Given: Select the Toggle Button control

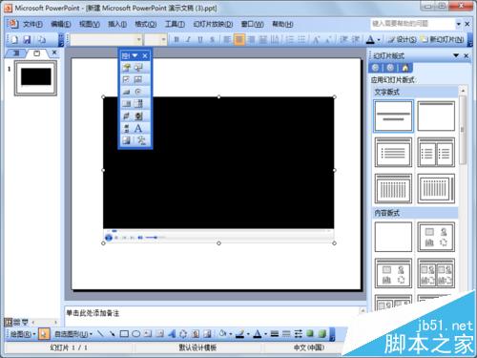Looking at the screenshot, I should coord(126,116).
